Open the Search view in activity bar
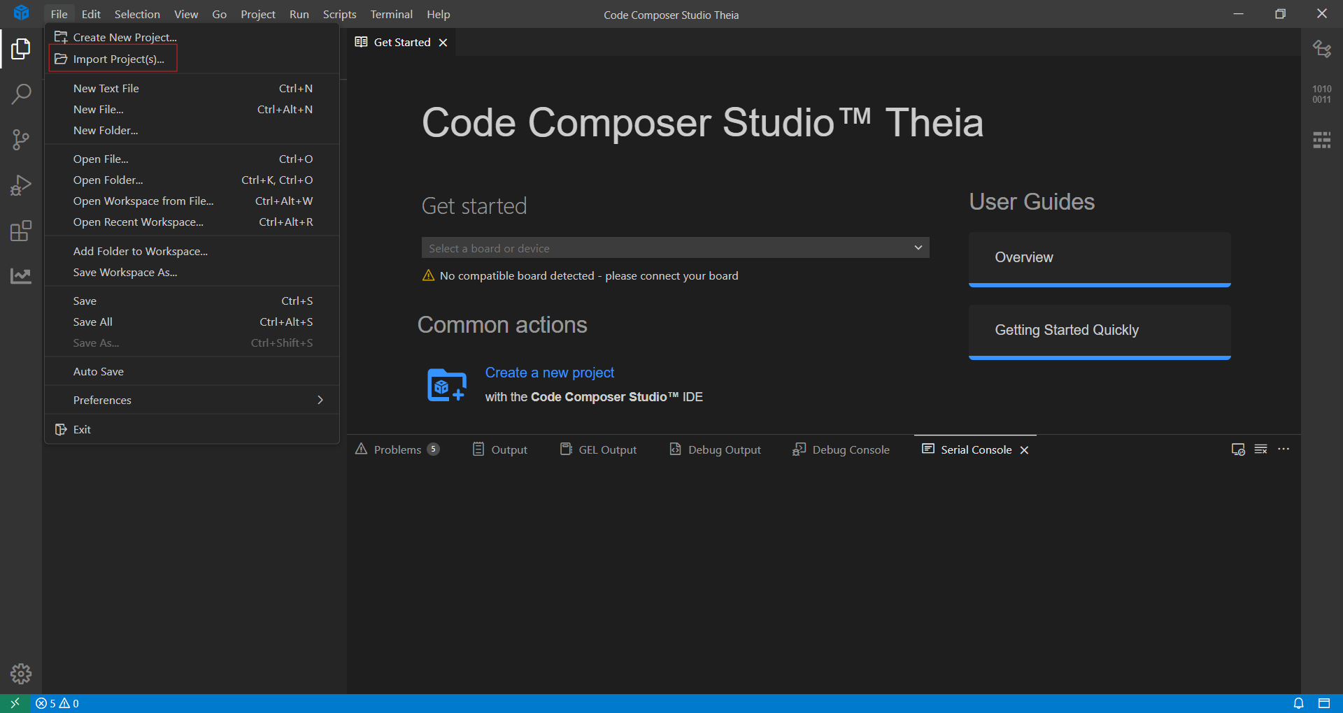Screen dimensions: 1343x713 21,94
